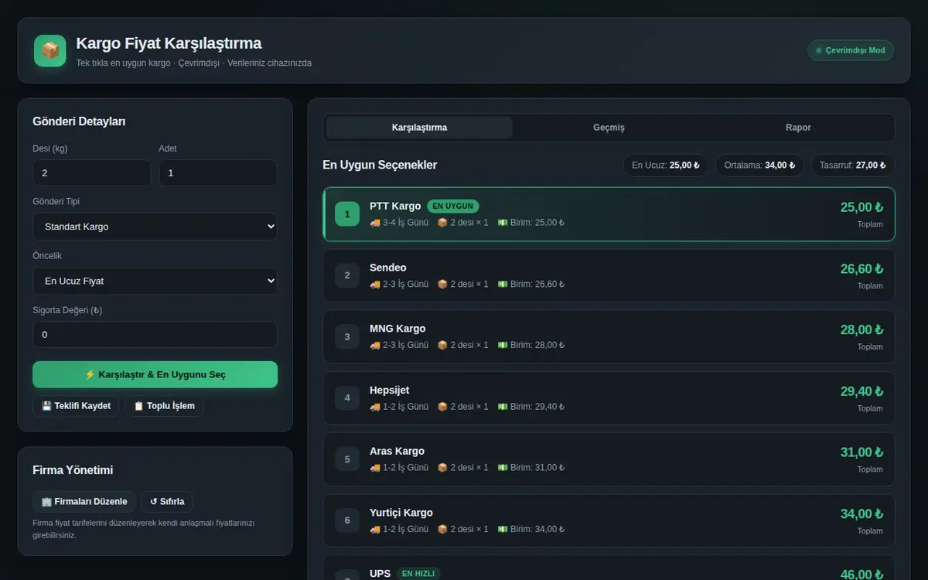This screenshot has height=580, width=928.
Task: Open the Gönderi Tipi dropdown
Action: [x=155, y=227]
